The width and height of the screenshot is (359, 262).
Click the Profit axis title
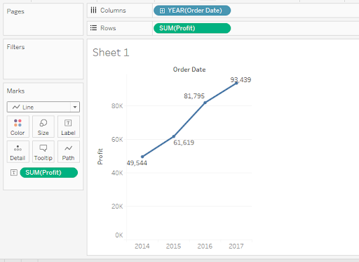(x=100, y=157)
